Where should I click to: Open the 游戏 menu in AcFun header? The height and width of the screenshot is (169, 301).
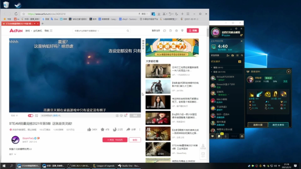pyautogui.click(x=28, y=31)
